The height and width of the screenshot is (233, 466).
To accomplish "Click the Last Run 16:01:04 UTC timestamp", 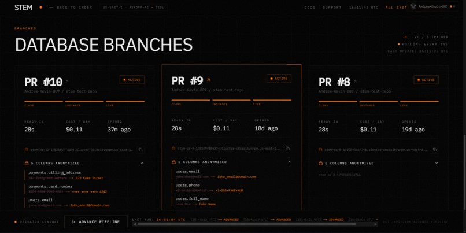I will coord(171,220).
